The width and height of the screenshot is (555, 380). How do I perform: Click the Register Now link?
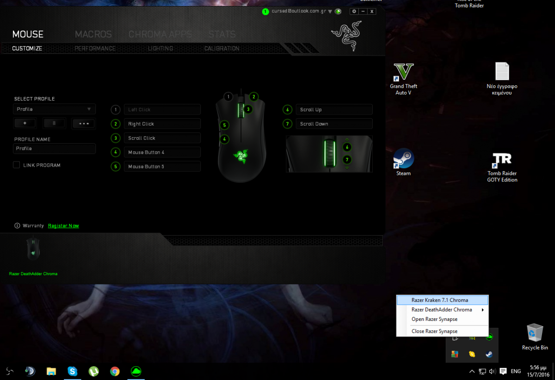pyautogui.click(x=63, y=226)
